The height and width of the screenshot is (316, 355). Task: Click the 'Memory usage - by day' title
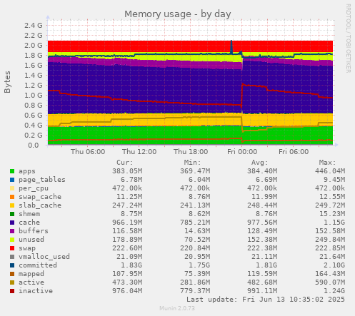pos(178,14)
